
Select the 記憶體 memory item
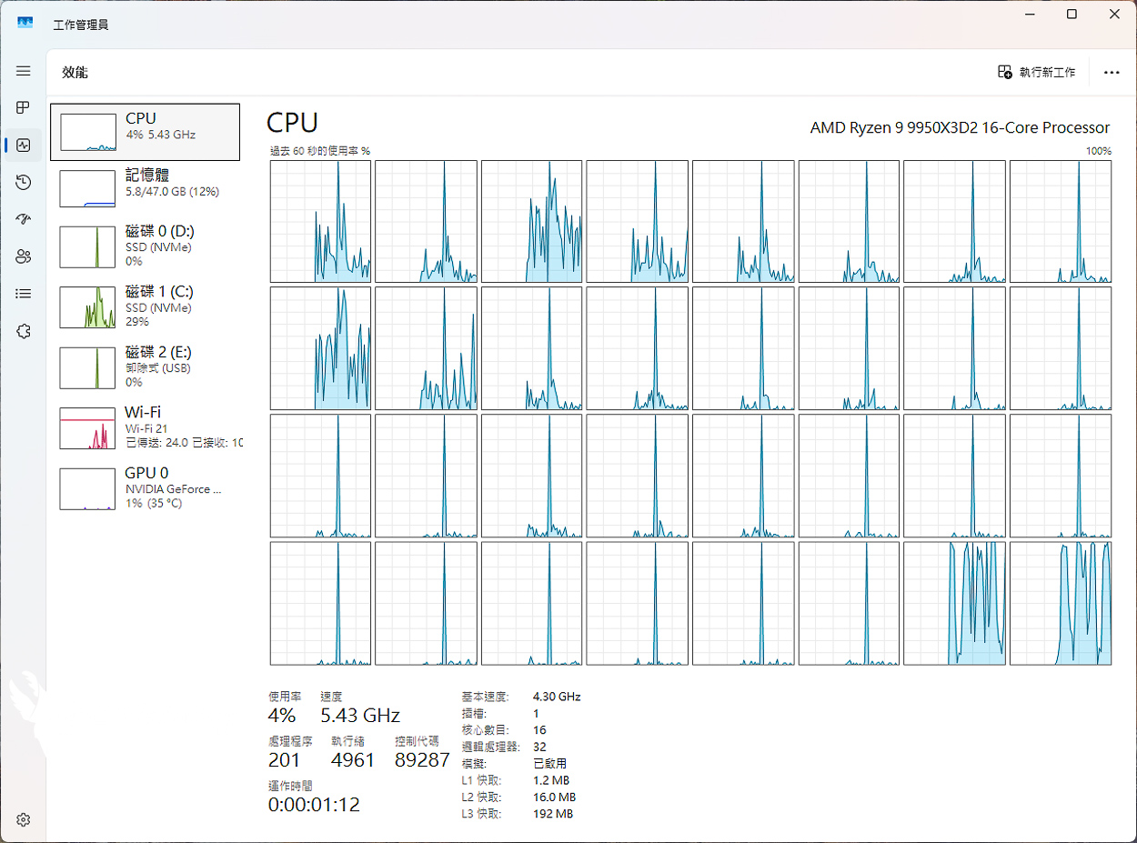(x=146, y=187)
